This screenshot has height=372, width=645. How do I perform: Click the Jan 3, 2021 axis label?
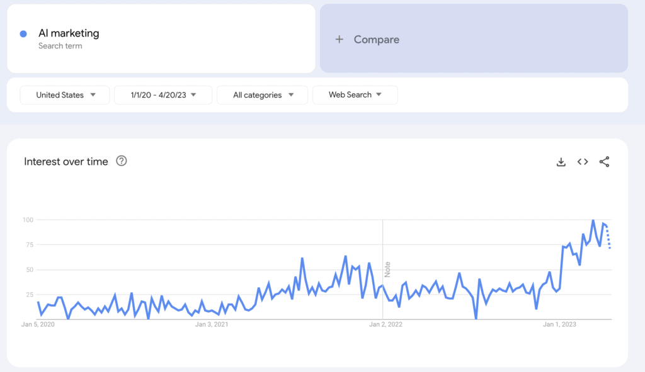(211, 325)
